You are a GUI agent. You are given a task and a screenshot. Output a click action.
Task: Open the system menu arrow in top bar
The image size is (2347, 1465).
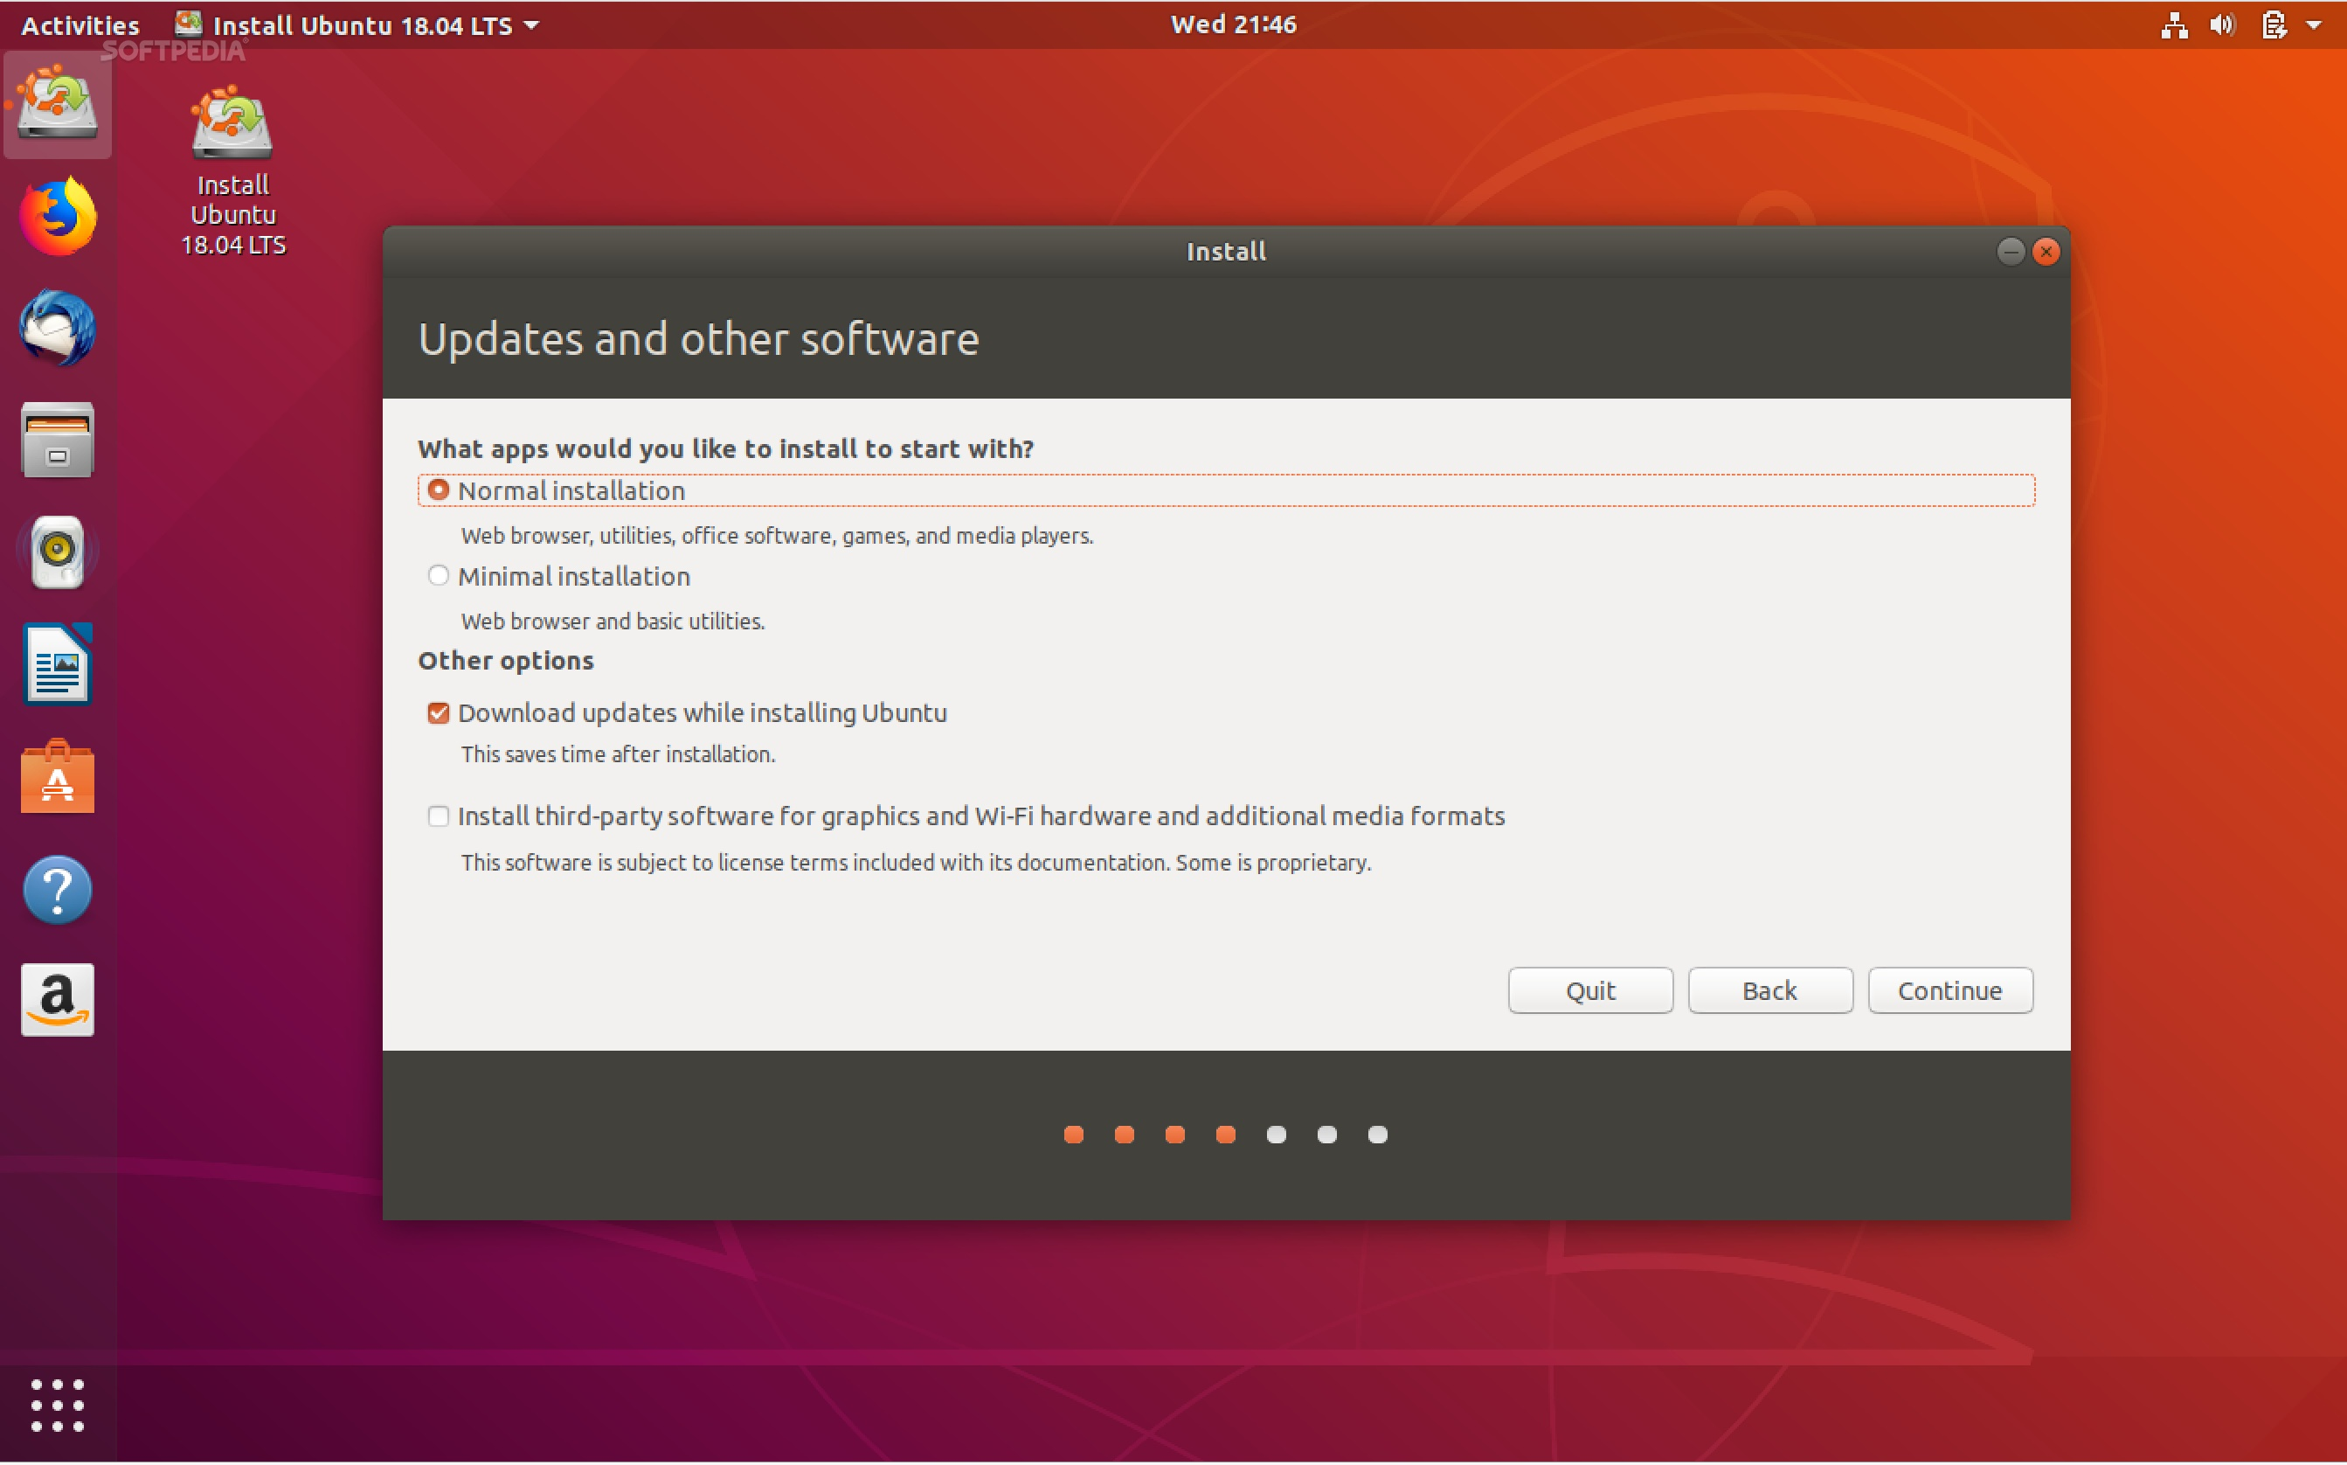2315,25
